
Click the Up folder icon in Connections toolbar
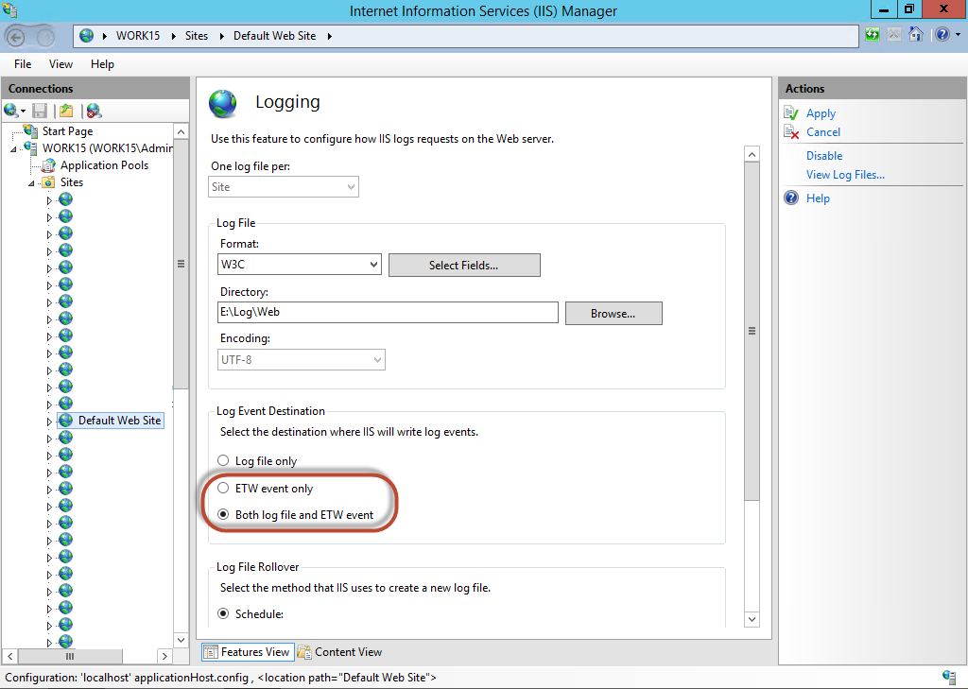tap(65, 111)
